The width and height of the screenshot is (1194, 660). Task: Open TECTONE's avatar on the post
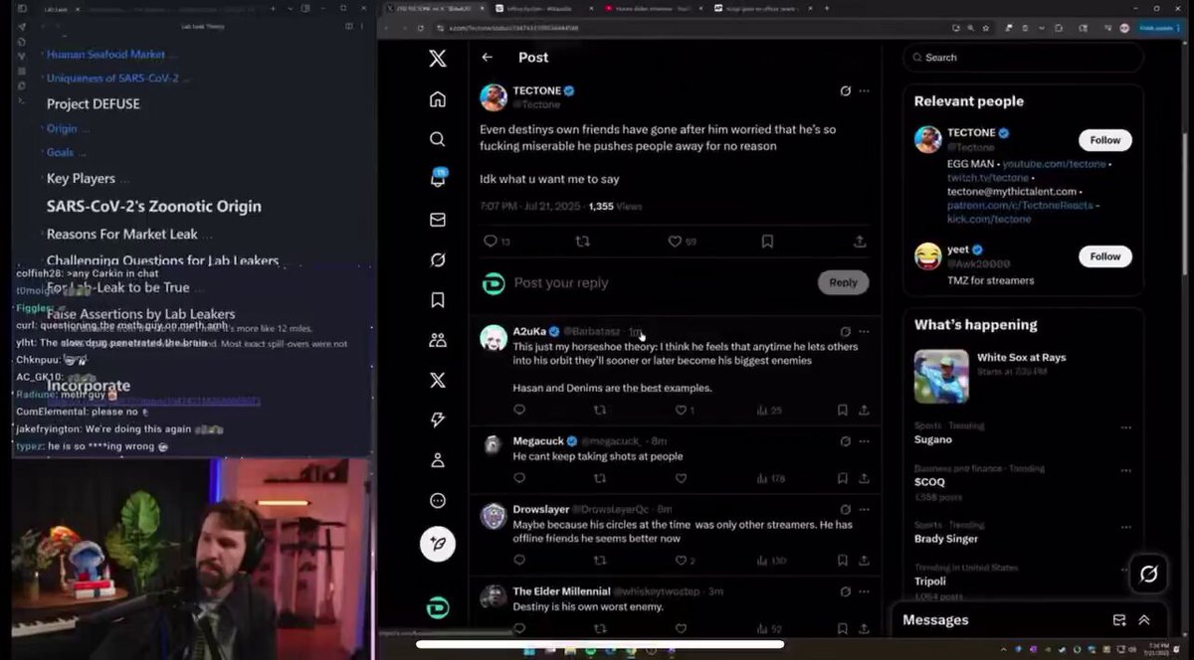tap(494, 97)
